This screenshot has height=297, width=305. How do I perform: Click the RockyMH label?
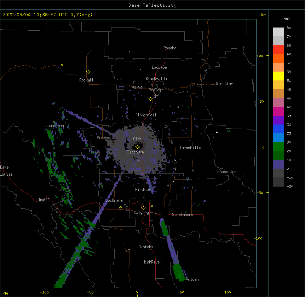pos(87,80)
